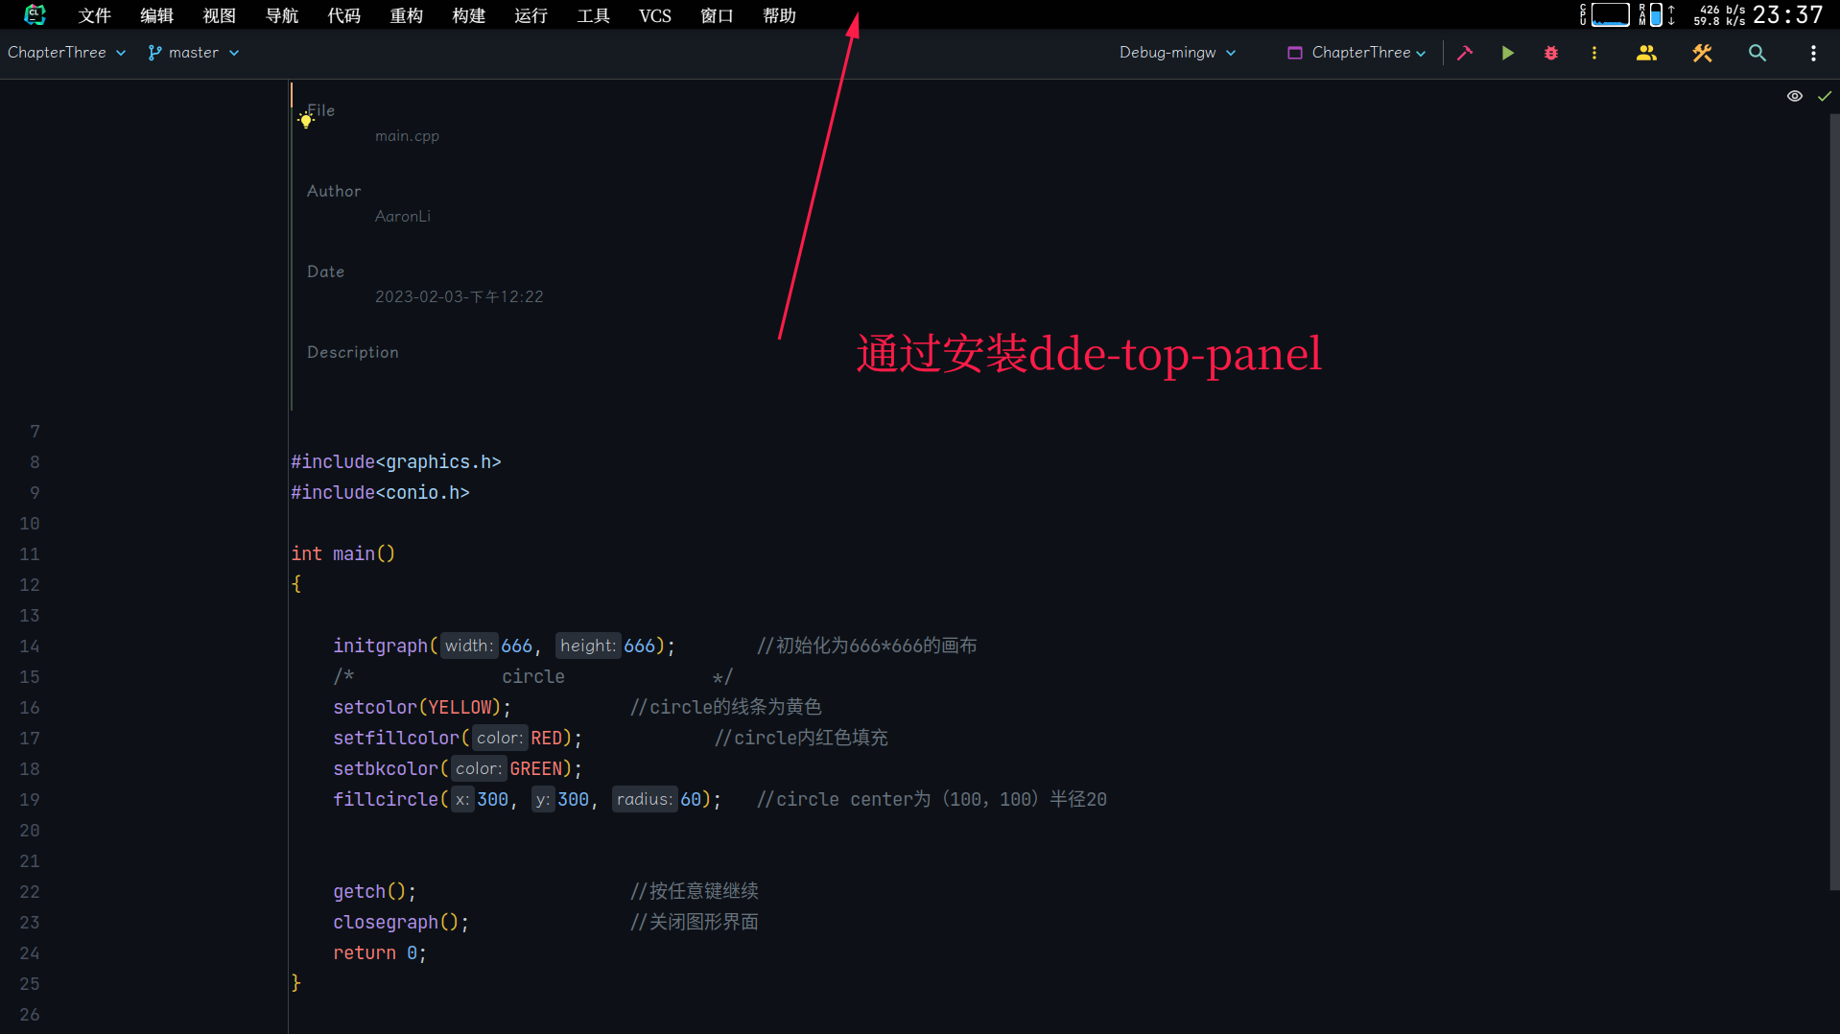Click the Description label in doc comment
Screen dimensions: 1840x1034
353,352
